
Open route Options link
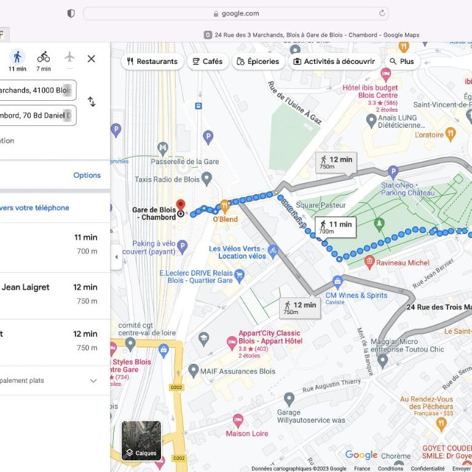click(x=87, y=175)
